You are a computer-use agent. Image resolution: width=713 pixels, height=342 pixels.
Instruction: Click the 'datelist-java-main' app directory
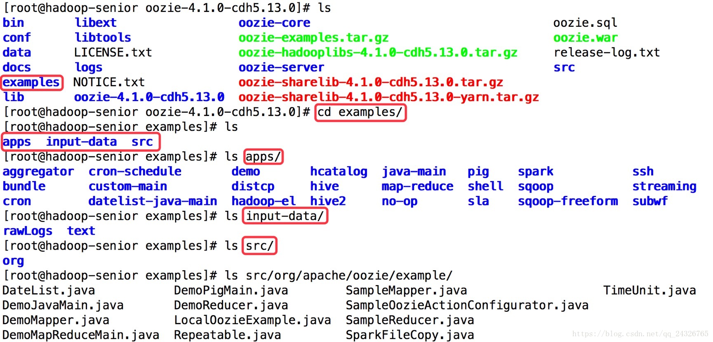coord(153,201)
